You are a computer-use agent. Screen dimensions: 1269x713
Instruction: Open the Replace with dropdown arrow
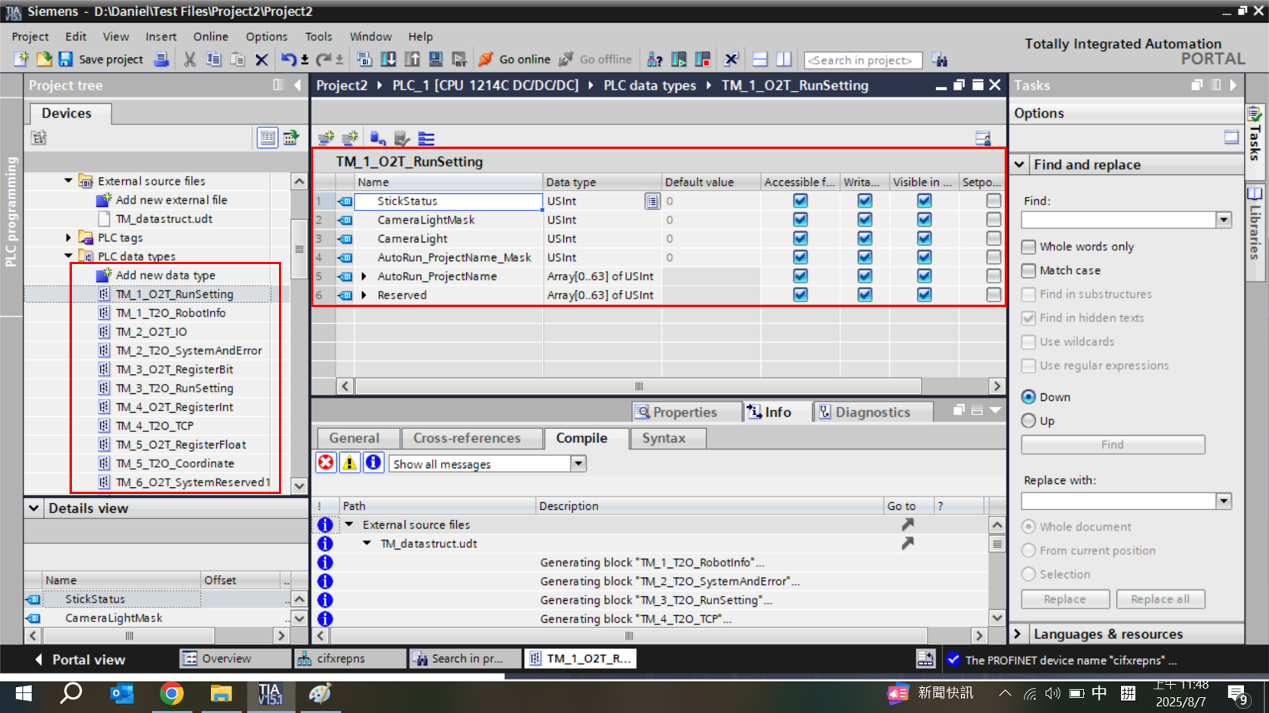[x=1223, y=501]
